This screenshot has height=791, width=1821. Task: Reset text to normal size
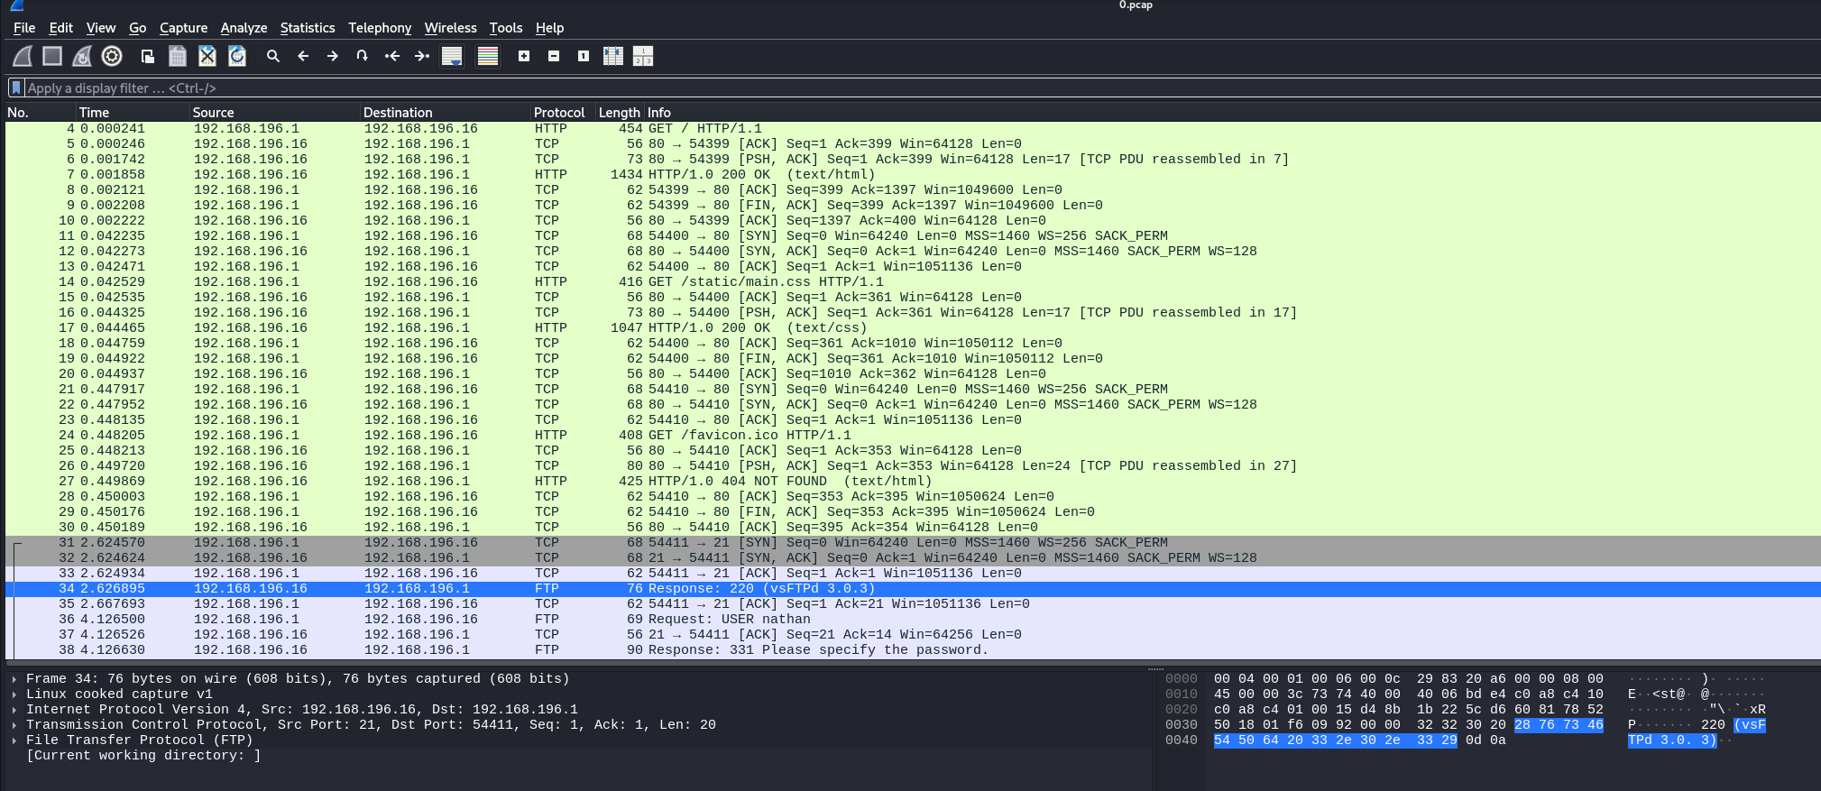pos(584,56)
